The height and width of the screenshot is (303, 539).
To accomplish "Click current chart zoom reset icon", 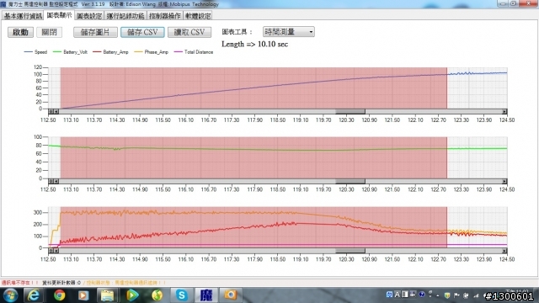I will coord(51,251).
